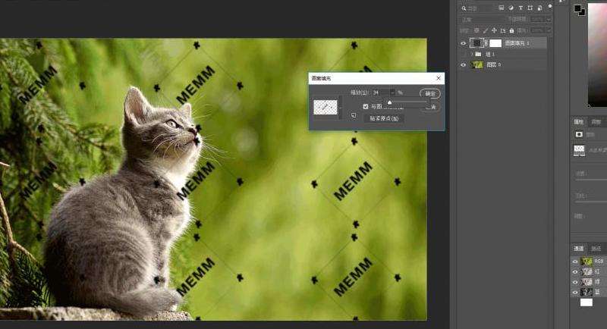
Task: Switch to the Channels tab
Action: [578, 249]
